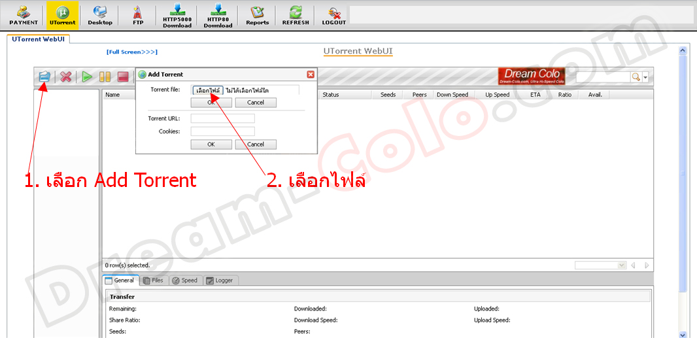Viewport: 697px width, 338px height.
Task: Click into the Cookies field
Action: click(x=223, y=131)
